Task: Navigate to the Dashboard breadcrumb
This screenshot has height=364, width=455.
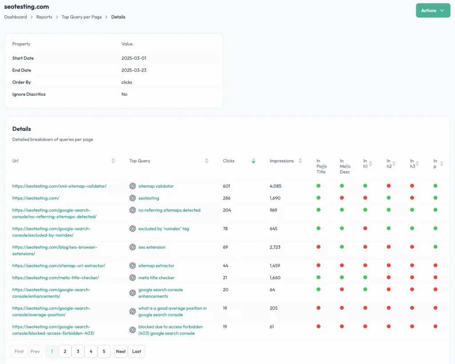Action: coord(15,17)
